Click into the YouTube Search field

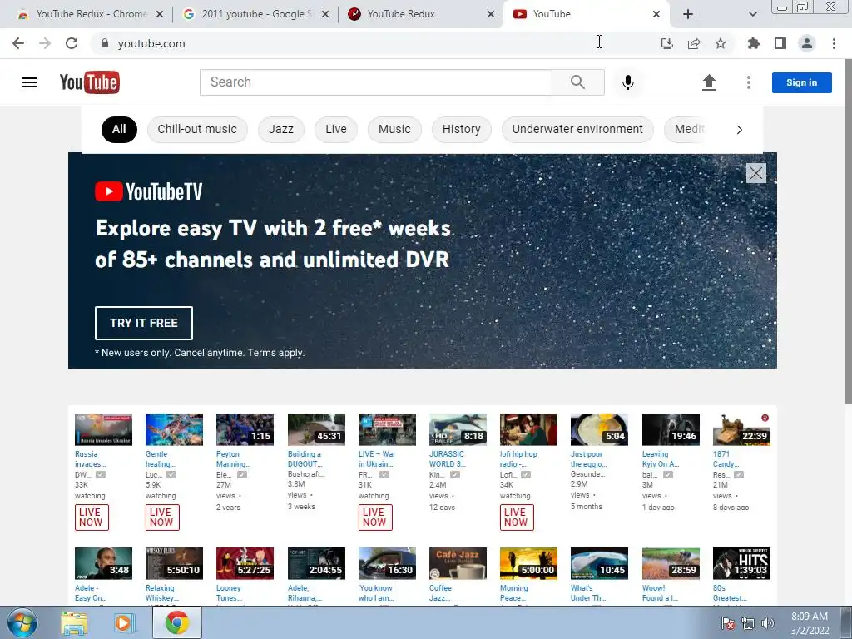(x=375, y=82)
